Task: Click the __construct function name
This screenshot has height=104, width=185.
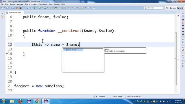Action: tap(69, 31)
